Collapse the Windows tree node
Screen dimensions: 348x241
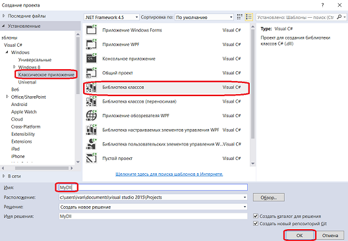tap(7, 52)
